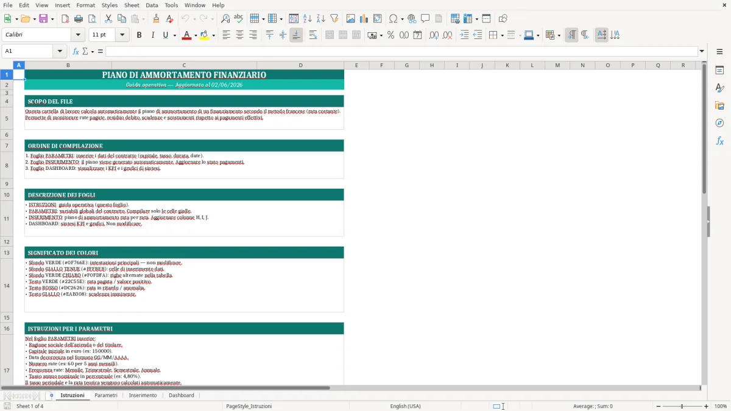Click in the formula input line
731x411 pixels.
point(401,51)
